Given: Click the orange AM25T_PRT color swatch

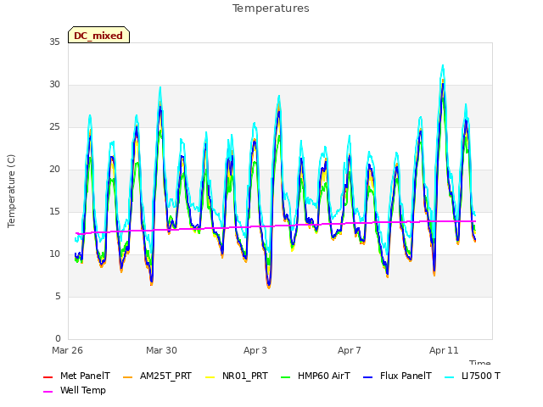Looking at the screenshot, I should pos(128,376).
